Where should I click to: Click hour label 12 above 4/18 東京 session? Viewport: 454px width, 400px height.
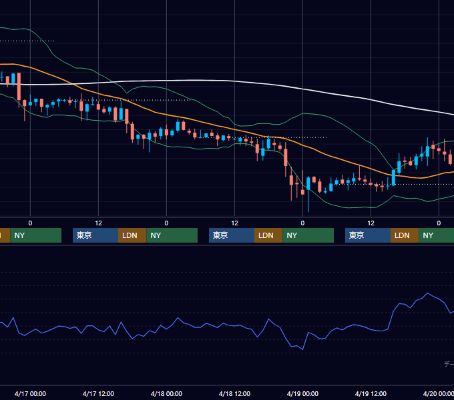234,223
